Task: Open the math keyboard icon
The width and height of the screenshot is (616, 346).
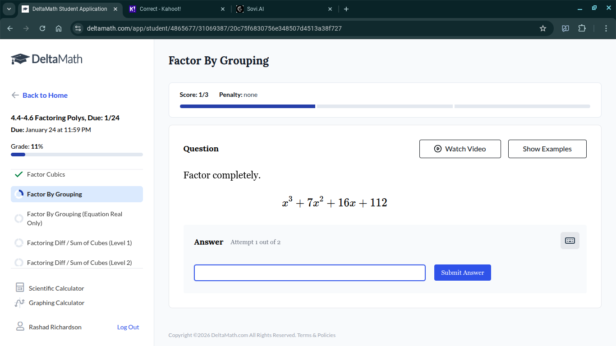Action: [x=570, y=241]
